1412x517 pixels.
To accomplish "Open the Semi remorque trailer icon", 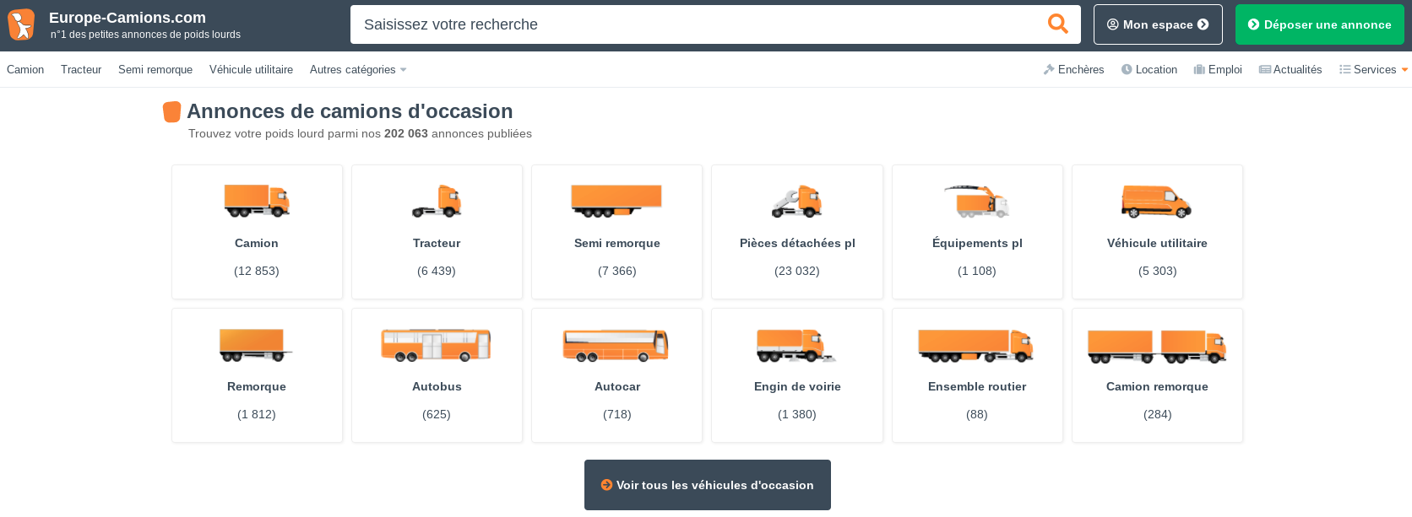I will tap(616, 201).
